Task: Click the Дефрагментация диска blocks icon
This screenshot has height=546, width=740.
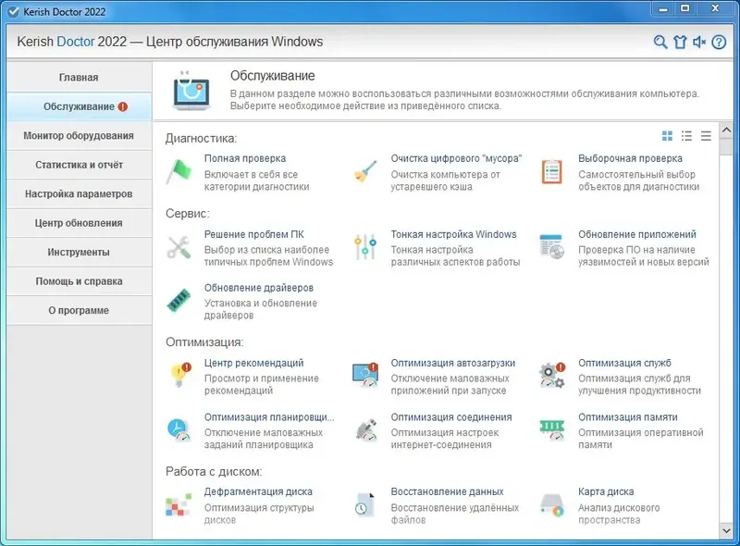Action: [179, 505]
